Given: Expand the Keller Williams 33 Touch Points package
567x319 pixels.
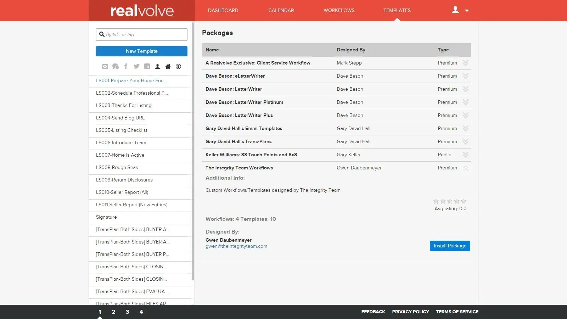Looking at the screenshot, I should [x=466, y=155].
